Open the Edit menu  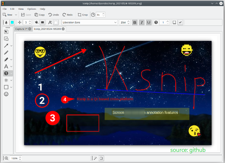[x=12, y=9]
